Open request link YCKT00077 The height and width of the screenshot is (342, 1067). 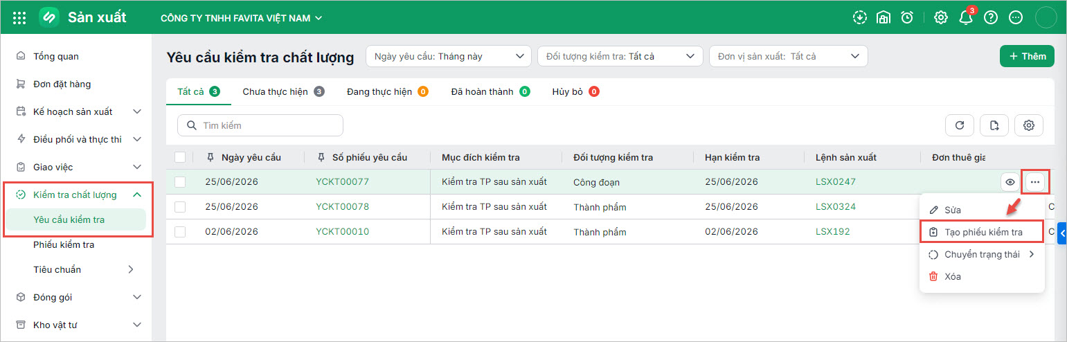tap(342, 182)
